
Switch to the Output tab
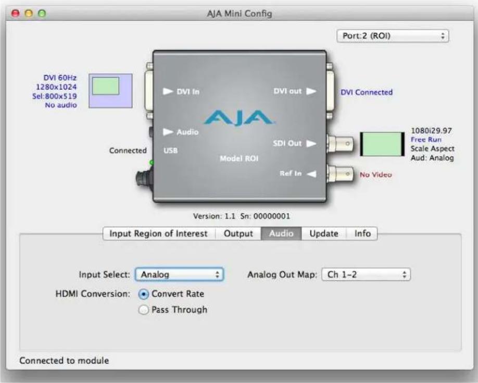(238, 233)
